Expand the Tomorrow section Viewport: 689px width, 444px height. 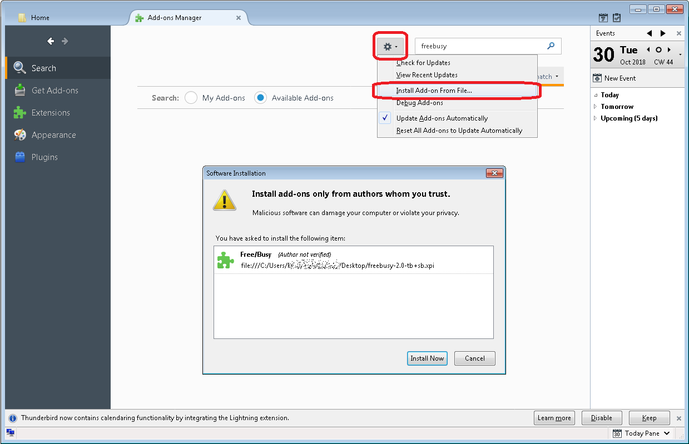[x=595, y=107]
